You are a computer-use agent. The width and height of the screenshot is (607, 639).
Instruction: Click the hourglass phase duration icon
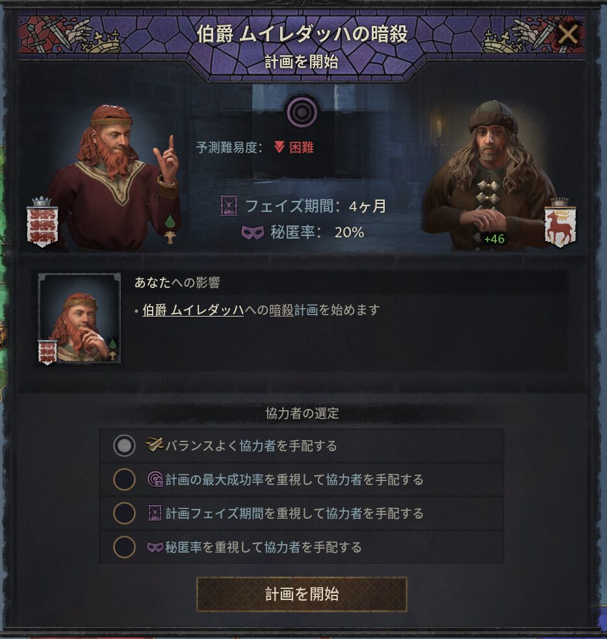click(229, 206)
